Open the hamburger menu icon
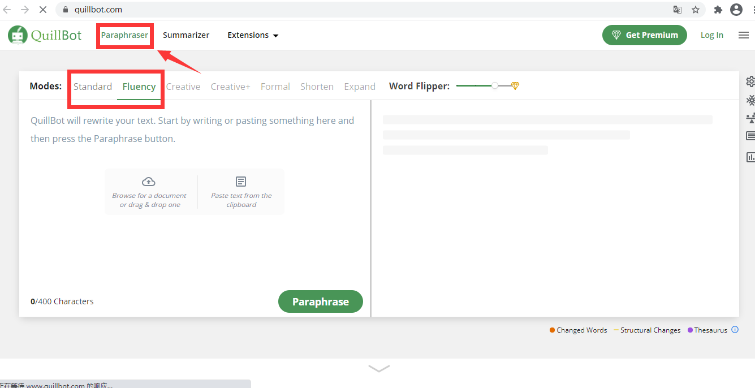The width and height of the screenshot is (755, 388). click(744, 35)
